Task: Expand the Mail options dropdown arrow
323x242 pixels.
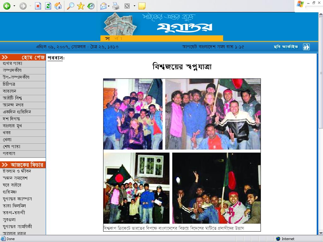Action: (x=109, y=6)
